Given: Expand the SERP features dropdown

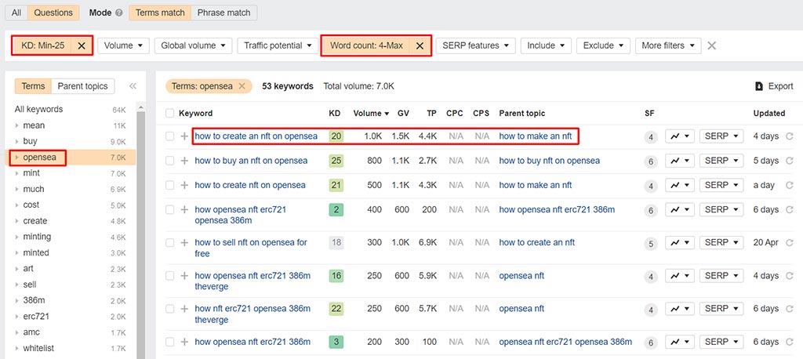Looking at the screenshot, I should coord(475,45).
